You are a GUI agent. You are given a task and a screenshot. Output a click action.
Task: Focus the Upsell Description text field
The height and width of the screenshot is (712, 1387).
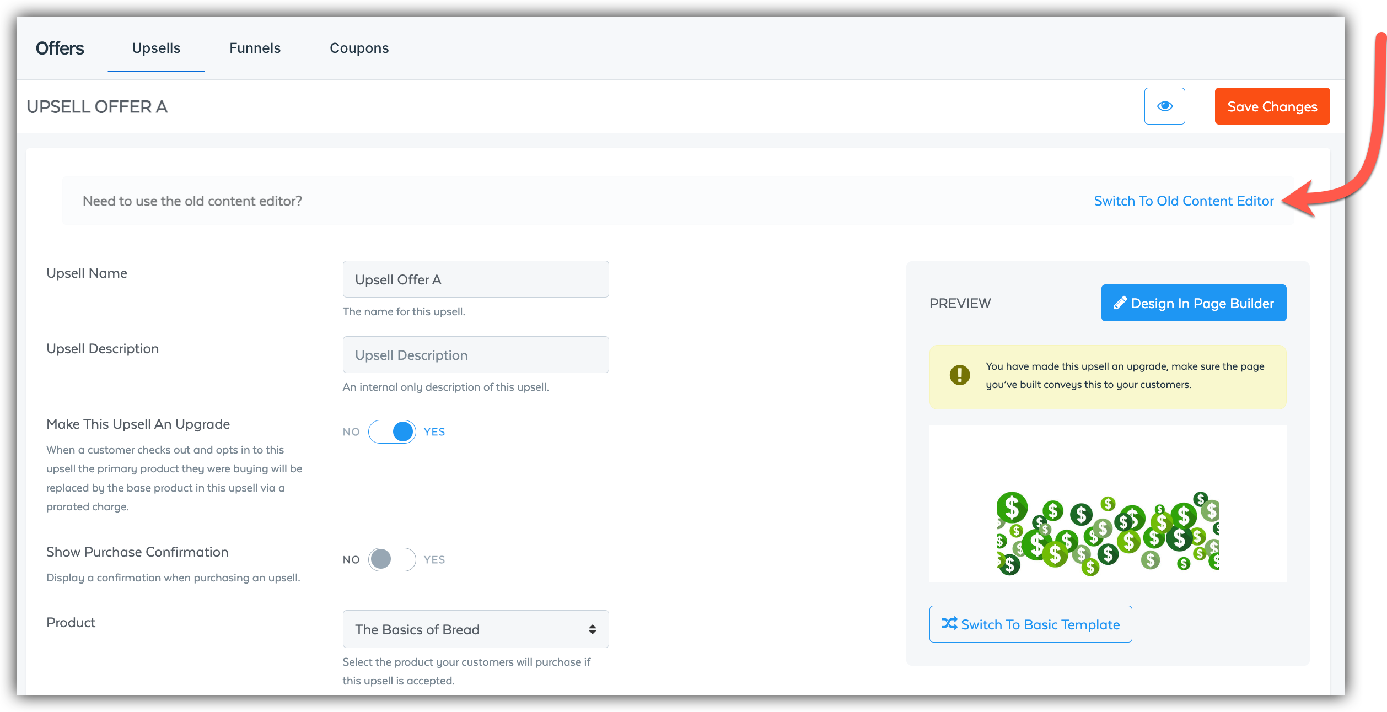coord(475,355)
